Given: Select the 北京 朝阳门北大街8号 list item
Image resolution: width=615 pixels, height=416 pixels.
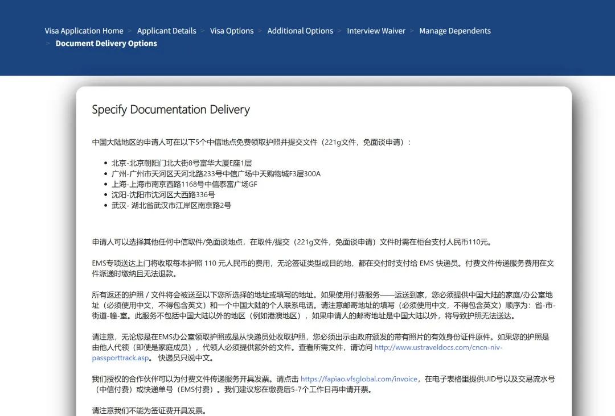Looking at the screenshot, I should pos(182,163).
